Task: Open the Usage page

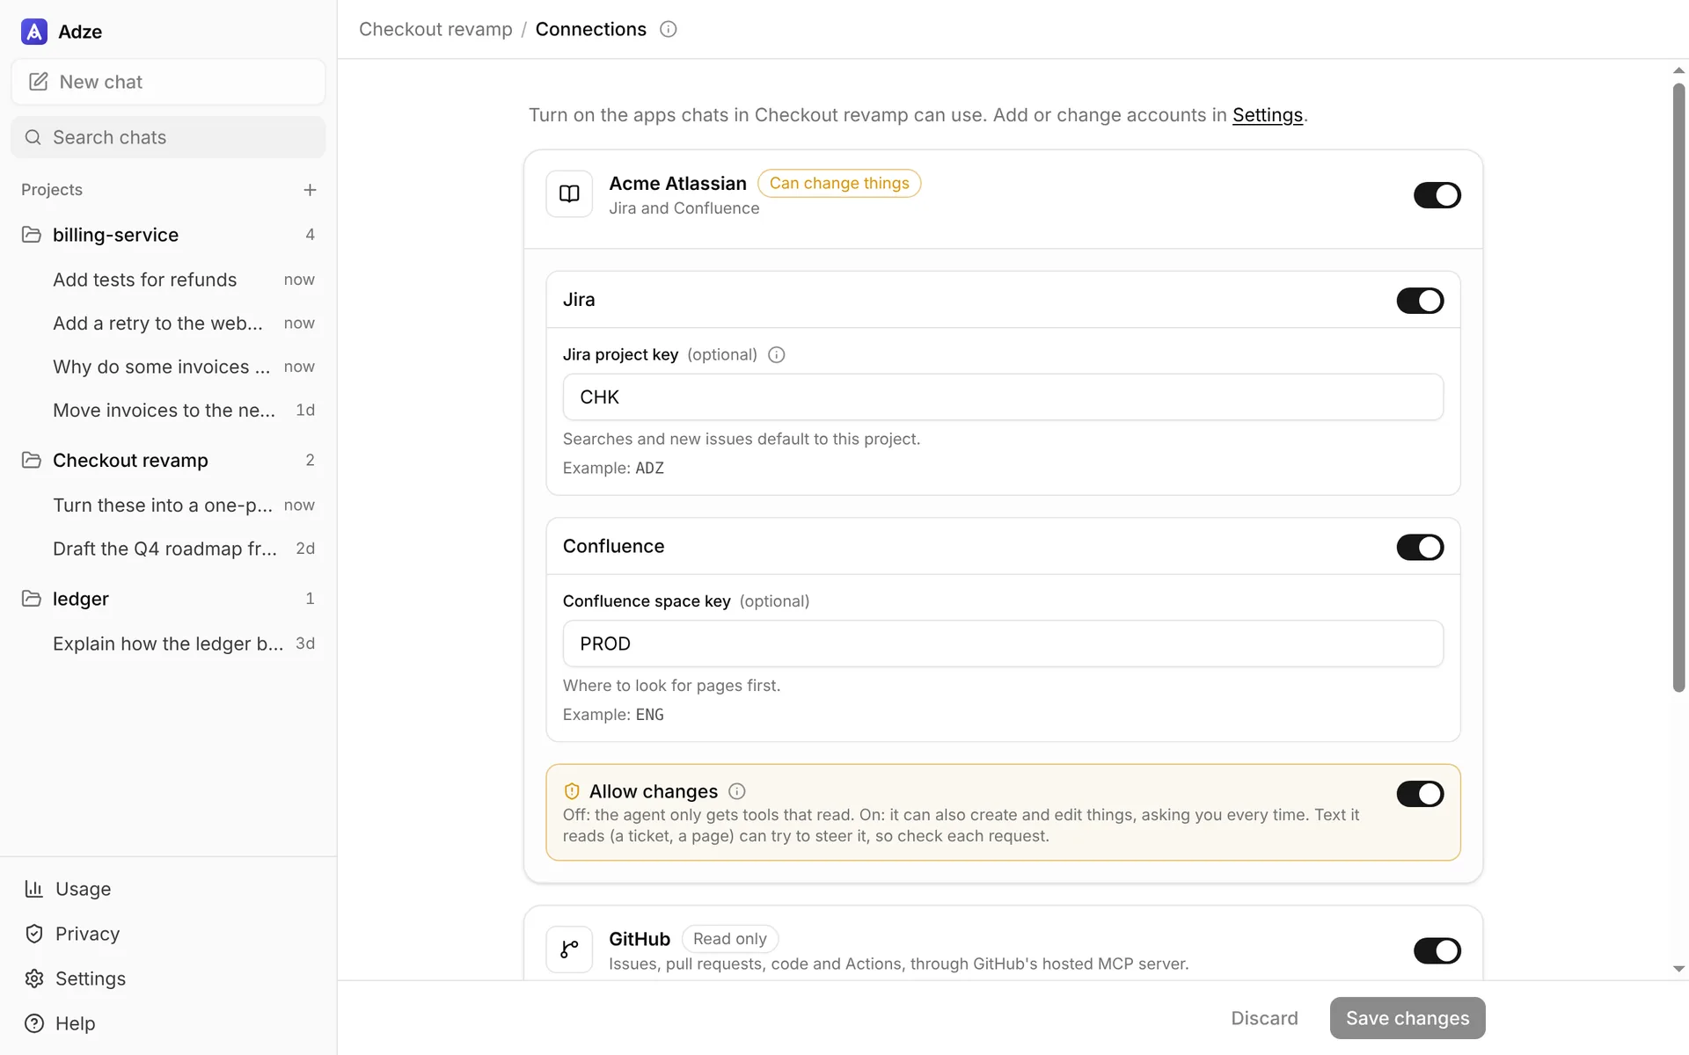Action: pyautogui.click(x=168, y=889)
